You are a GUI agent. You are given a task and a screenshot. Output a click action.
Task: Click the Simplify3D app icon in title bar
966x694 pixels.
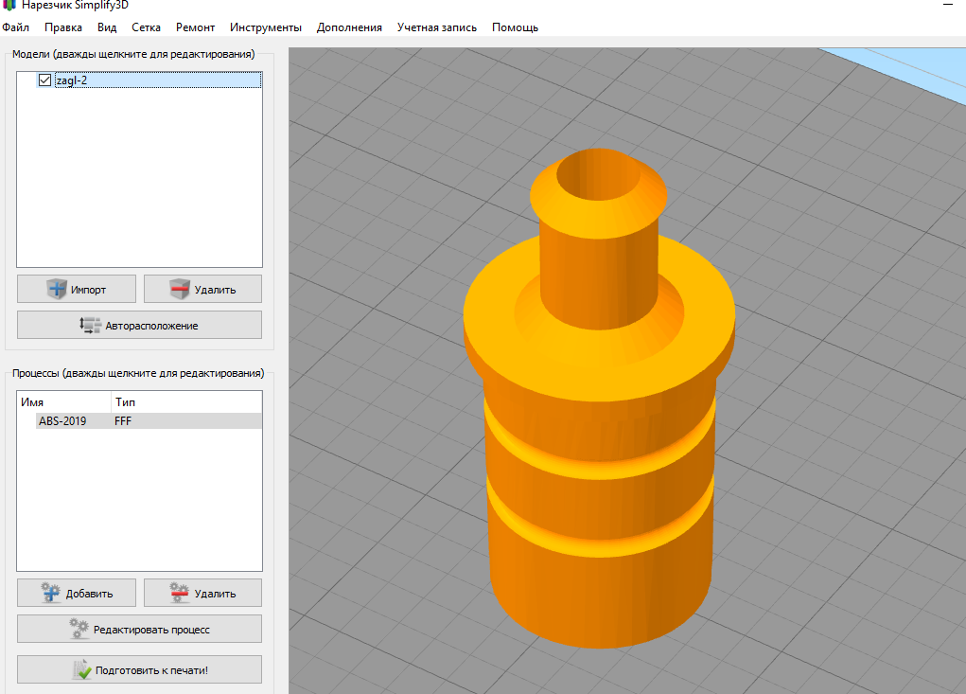9,5
